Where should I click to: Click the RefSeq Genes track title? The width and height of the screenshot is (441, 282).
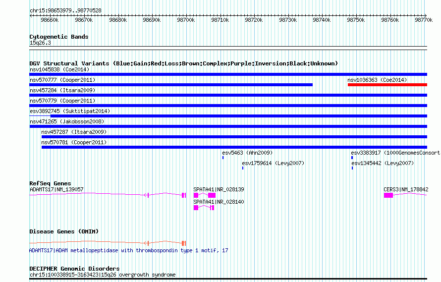coord(50,183)
